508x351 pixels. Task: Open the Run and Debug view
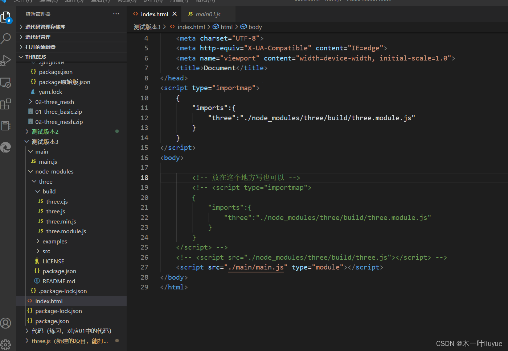(x=6, y=60)
